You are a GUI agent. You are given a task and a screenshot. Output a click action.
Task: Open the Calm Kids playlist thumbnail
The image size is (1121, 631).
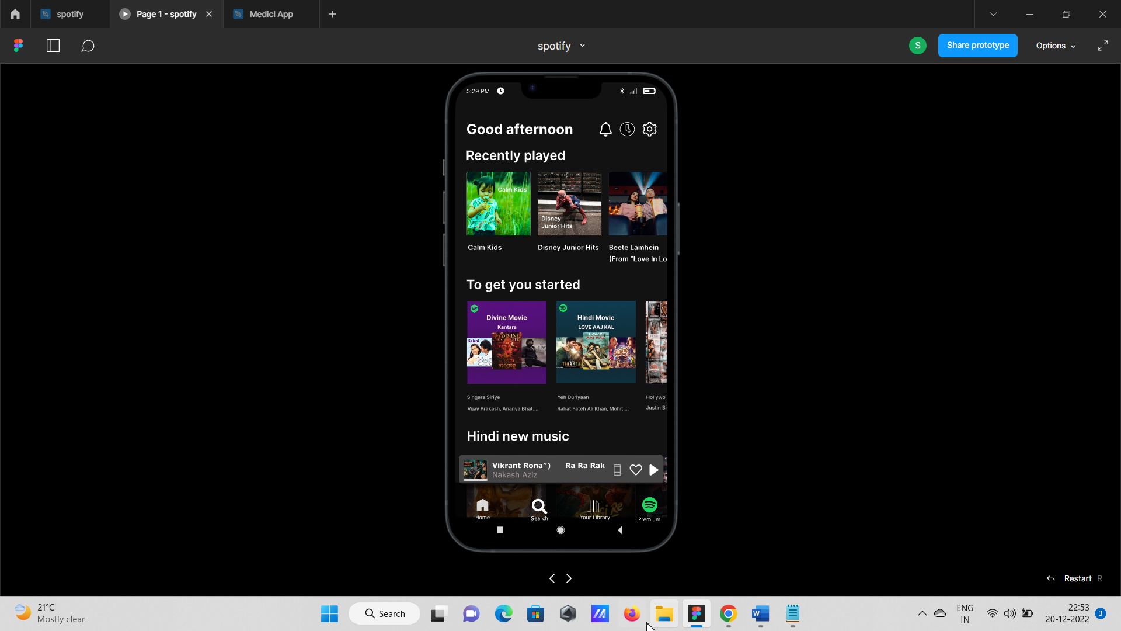(498, 203)
